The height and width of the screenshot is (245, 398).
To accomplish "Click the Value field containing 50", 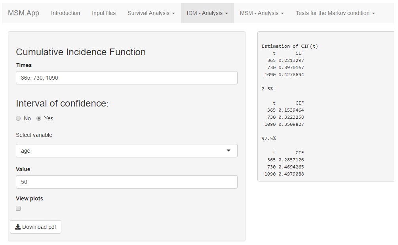I will coord(127,182).
